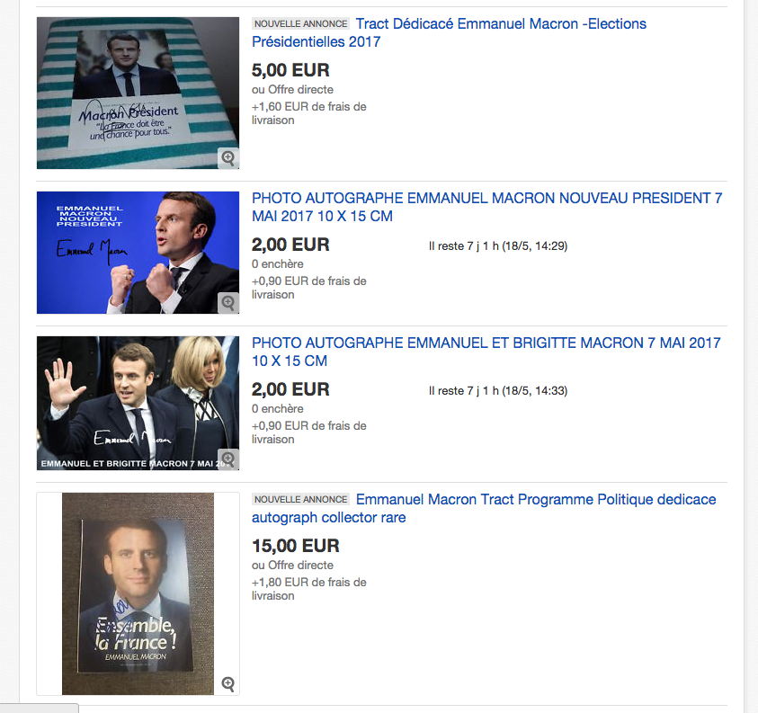758x713 pixels.
Task: Click time remaining ending 14:29
Action: [498, 246]
